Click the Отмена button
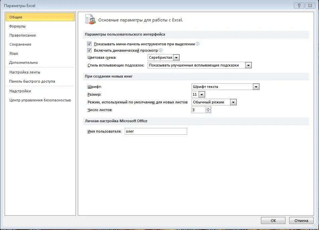 [301, 220]
